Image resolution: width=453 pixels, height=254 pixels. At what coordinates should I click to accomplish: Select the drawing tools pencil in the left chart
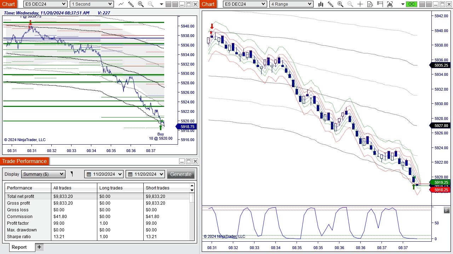131,4
